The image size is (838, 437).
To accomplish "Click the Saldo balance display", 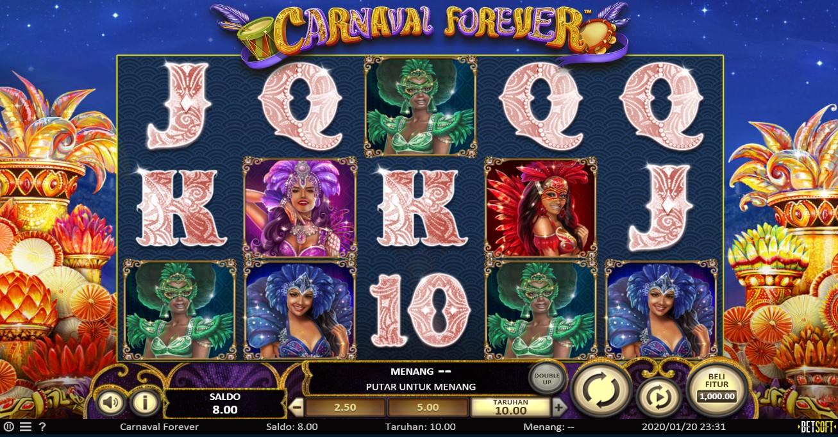I will pos(224,404).
